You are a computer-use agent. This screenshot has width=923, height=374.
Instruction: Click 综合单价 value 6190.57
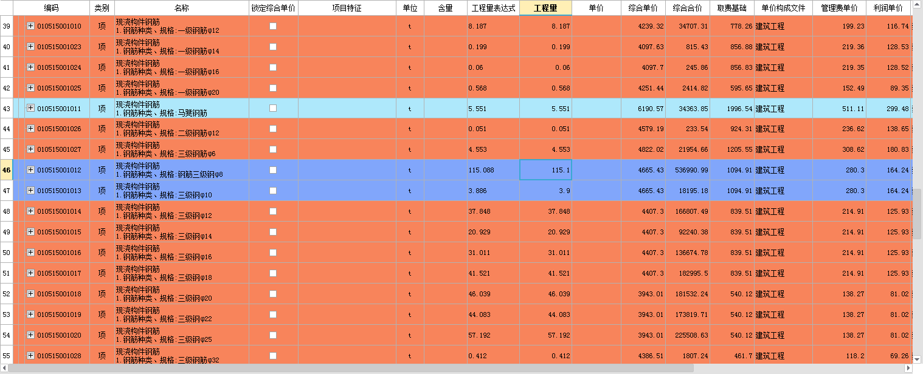[x=643, y=108]
